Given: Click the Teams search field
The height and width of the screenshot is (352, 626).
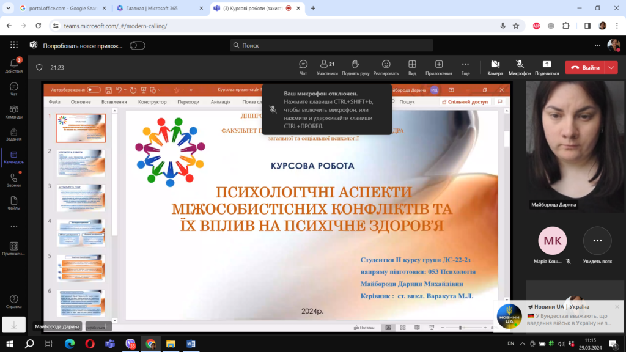Looking at the screenshot, I should point(331,45).
